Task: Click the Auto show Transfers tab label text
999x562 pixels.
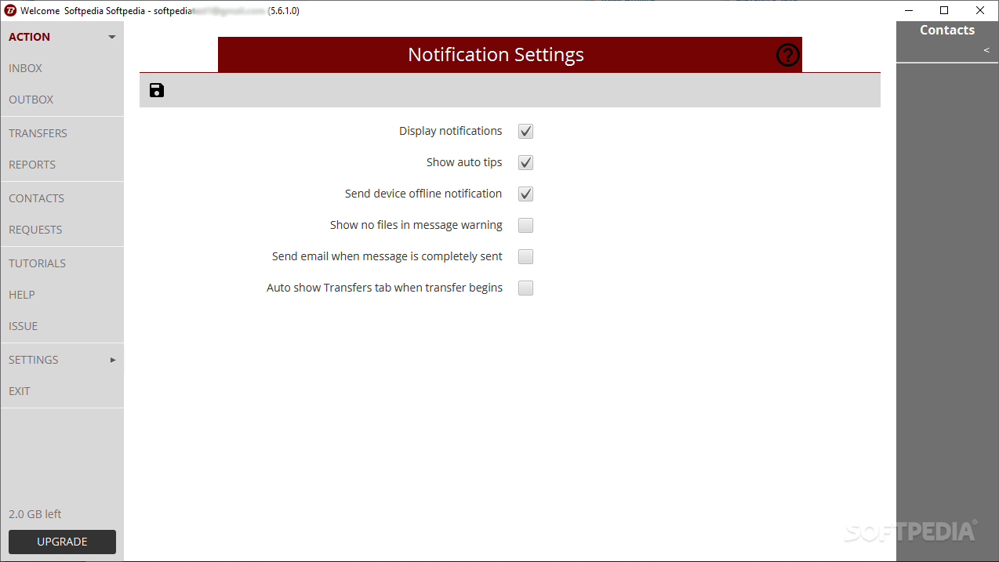Action: pos(384,288)
